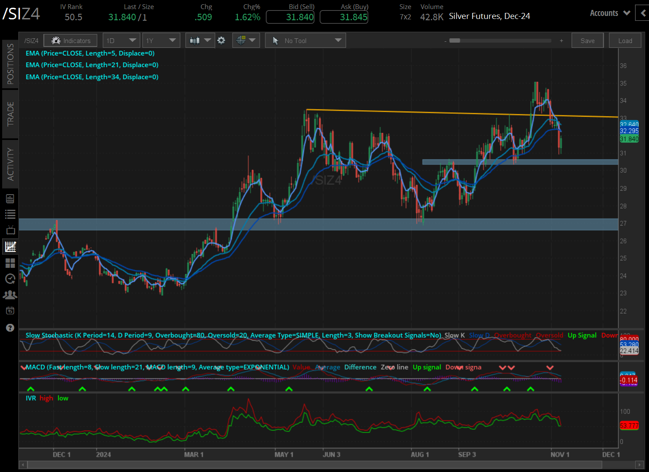Click the clock history icon in sidebar
The width and height of the screenshot is (649, 472).
tap(10, 279)
